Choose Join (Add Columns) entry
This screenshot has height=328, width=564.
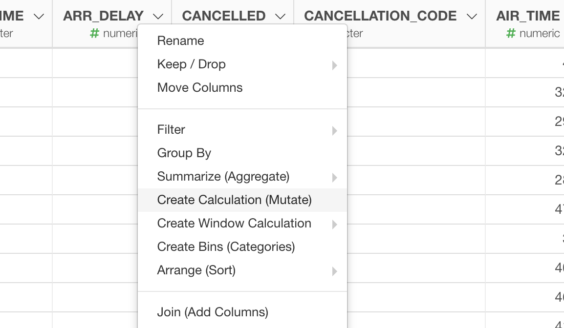click(242, 312)
